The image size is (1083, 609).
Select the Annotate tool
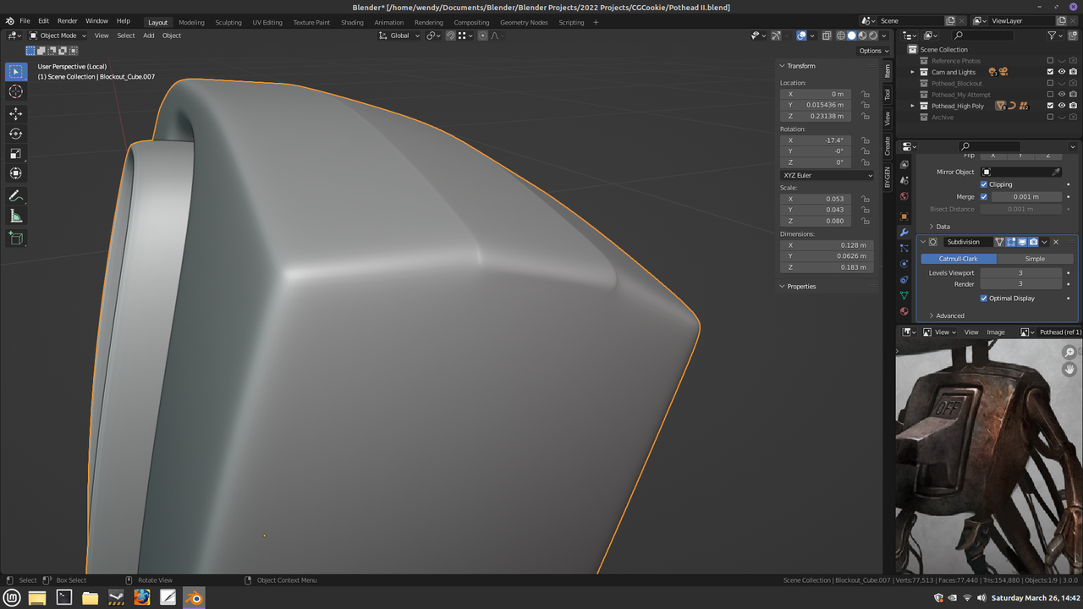point(15,195)
